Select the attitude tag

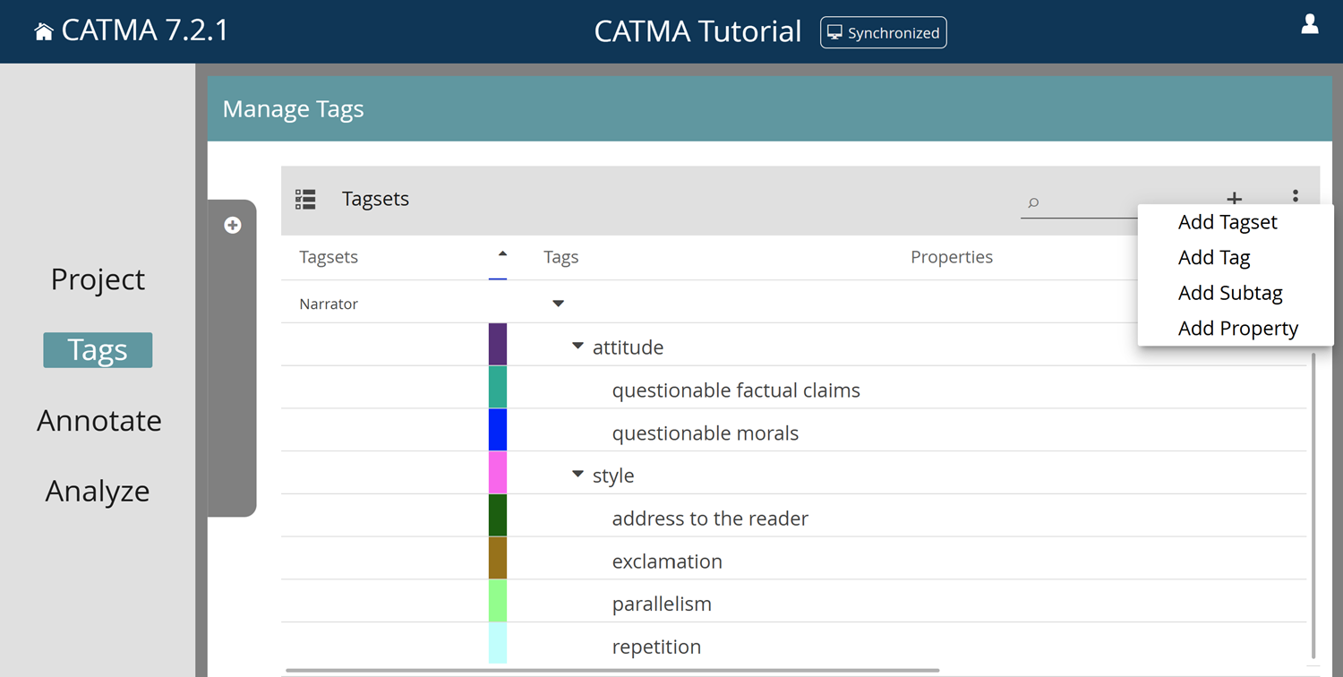point(628,347)
